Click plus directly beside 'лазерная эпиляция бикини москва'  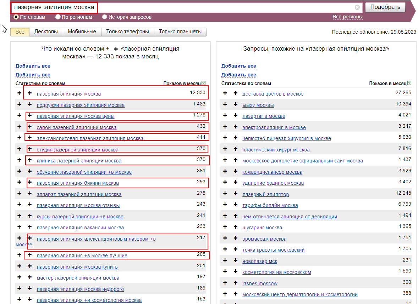pos(30,183)
